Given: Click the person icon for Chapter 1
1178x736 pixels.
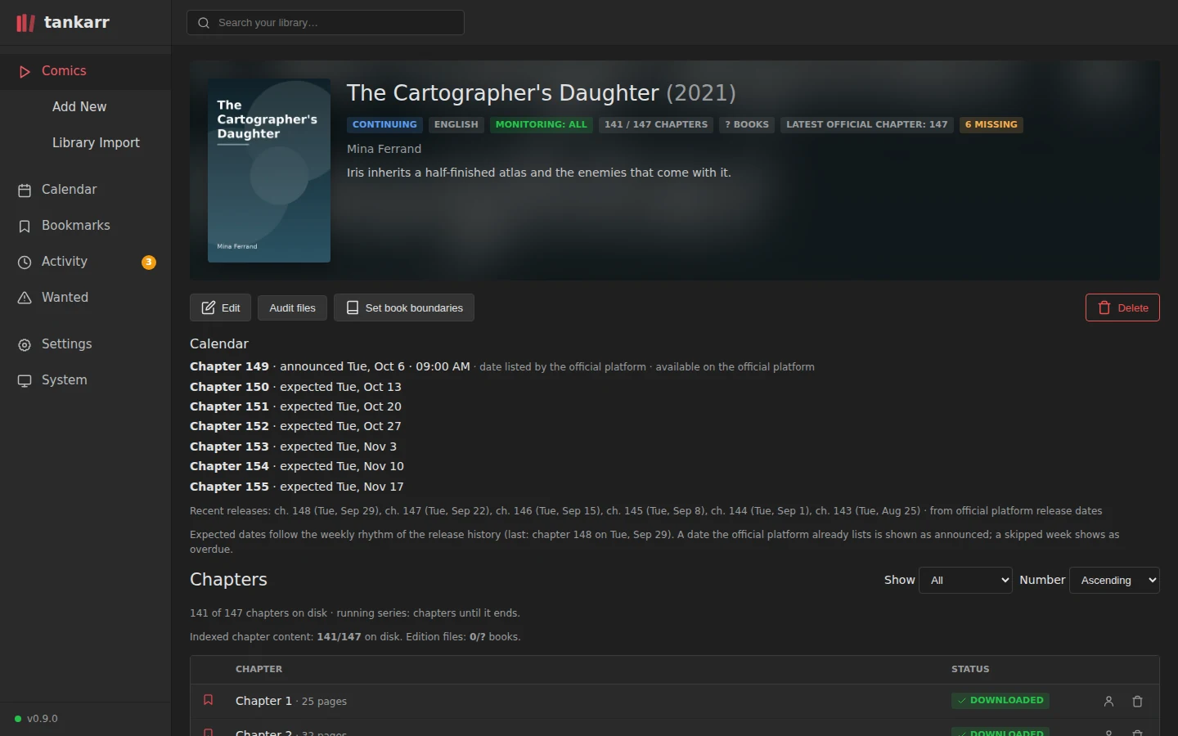Looking at the screenshot, I should (1108, 702).
